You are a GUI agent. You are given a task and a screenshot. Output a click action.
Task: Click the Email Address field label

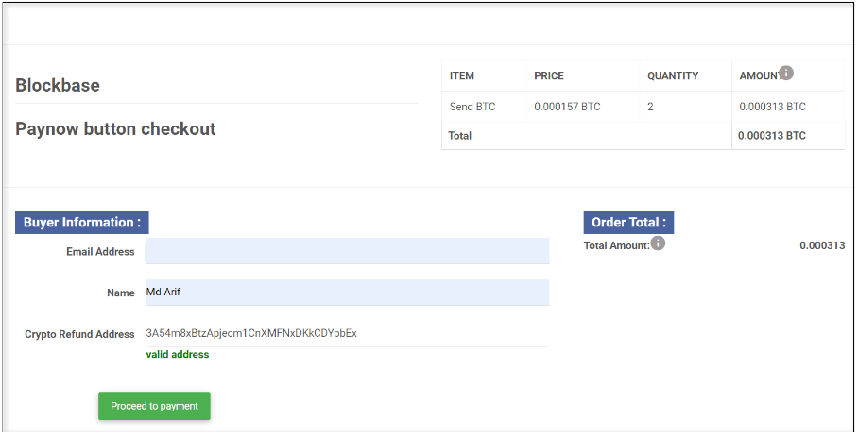pyautogui.click(x=100, y=252)
